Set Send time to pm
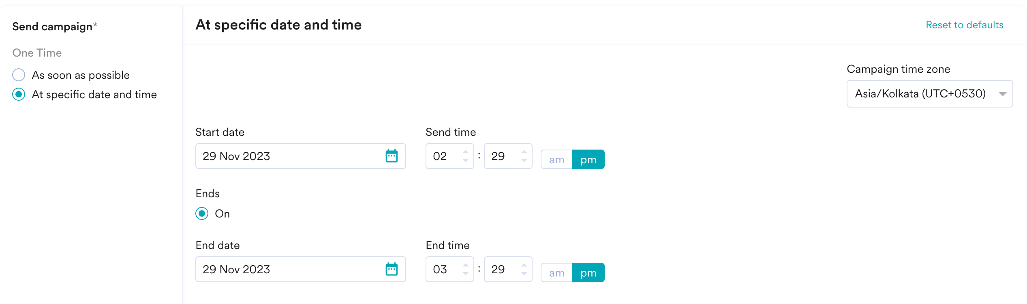The height and width of the screenshot is (304, 1027). pos(588,160)
